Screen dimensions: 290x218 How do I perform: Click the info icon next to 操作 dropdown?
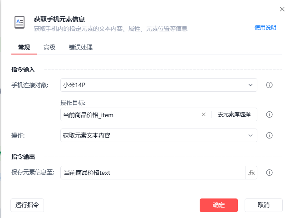(x=269, y=135)
